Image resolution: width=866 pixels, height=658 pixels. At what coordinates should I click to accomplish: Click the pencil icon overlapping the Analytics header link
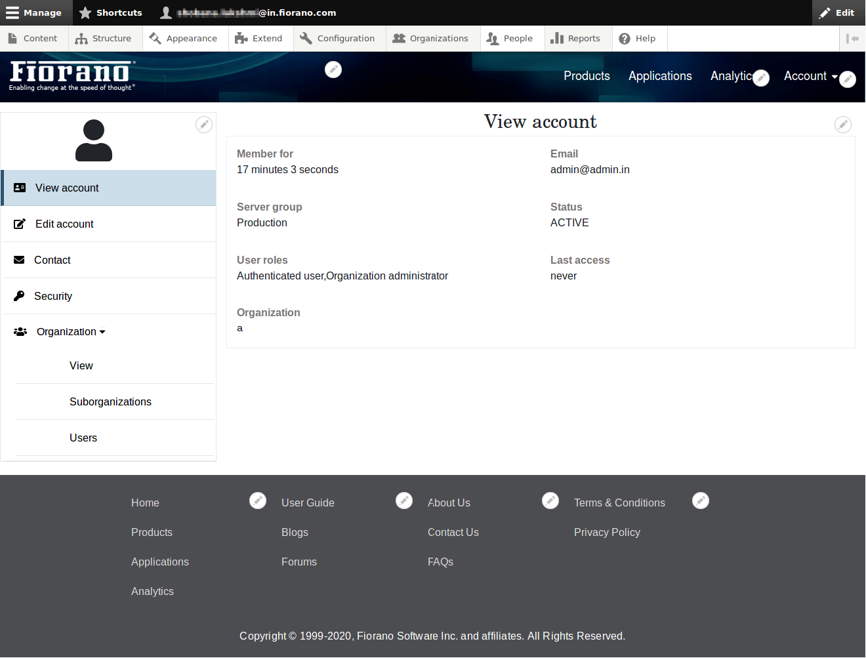coord(761,78)
